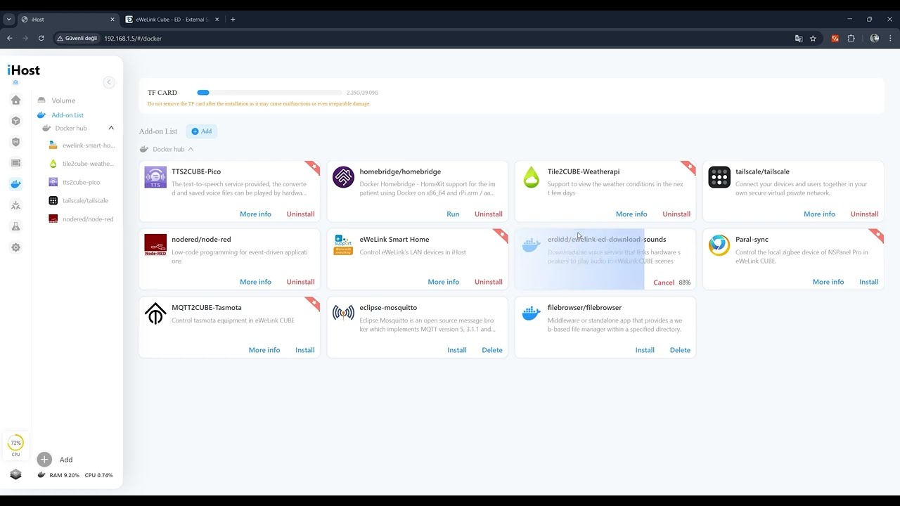This screenshot has width=900, height=506.
Task: Click the TF CARD storage progress bar
Action: [x=269, y=93]
